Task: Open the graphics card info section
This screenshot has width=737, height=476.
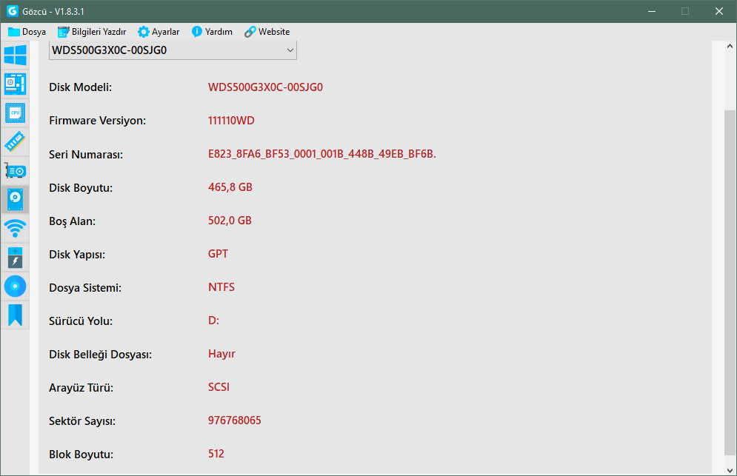Action: coord(15,170)
